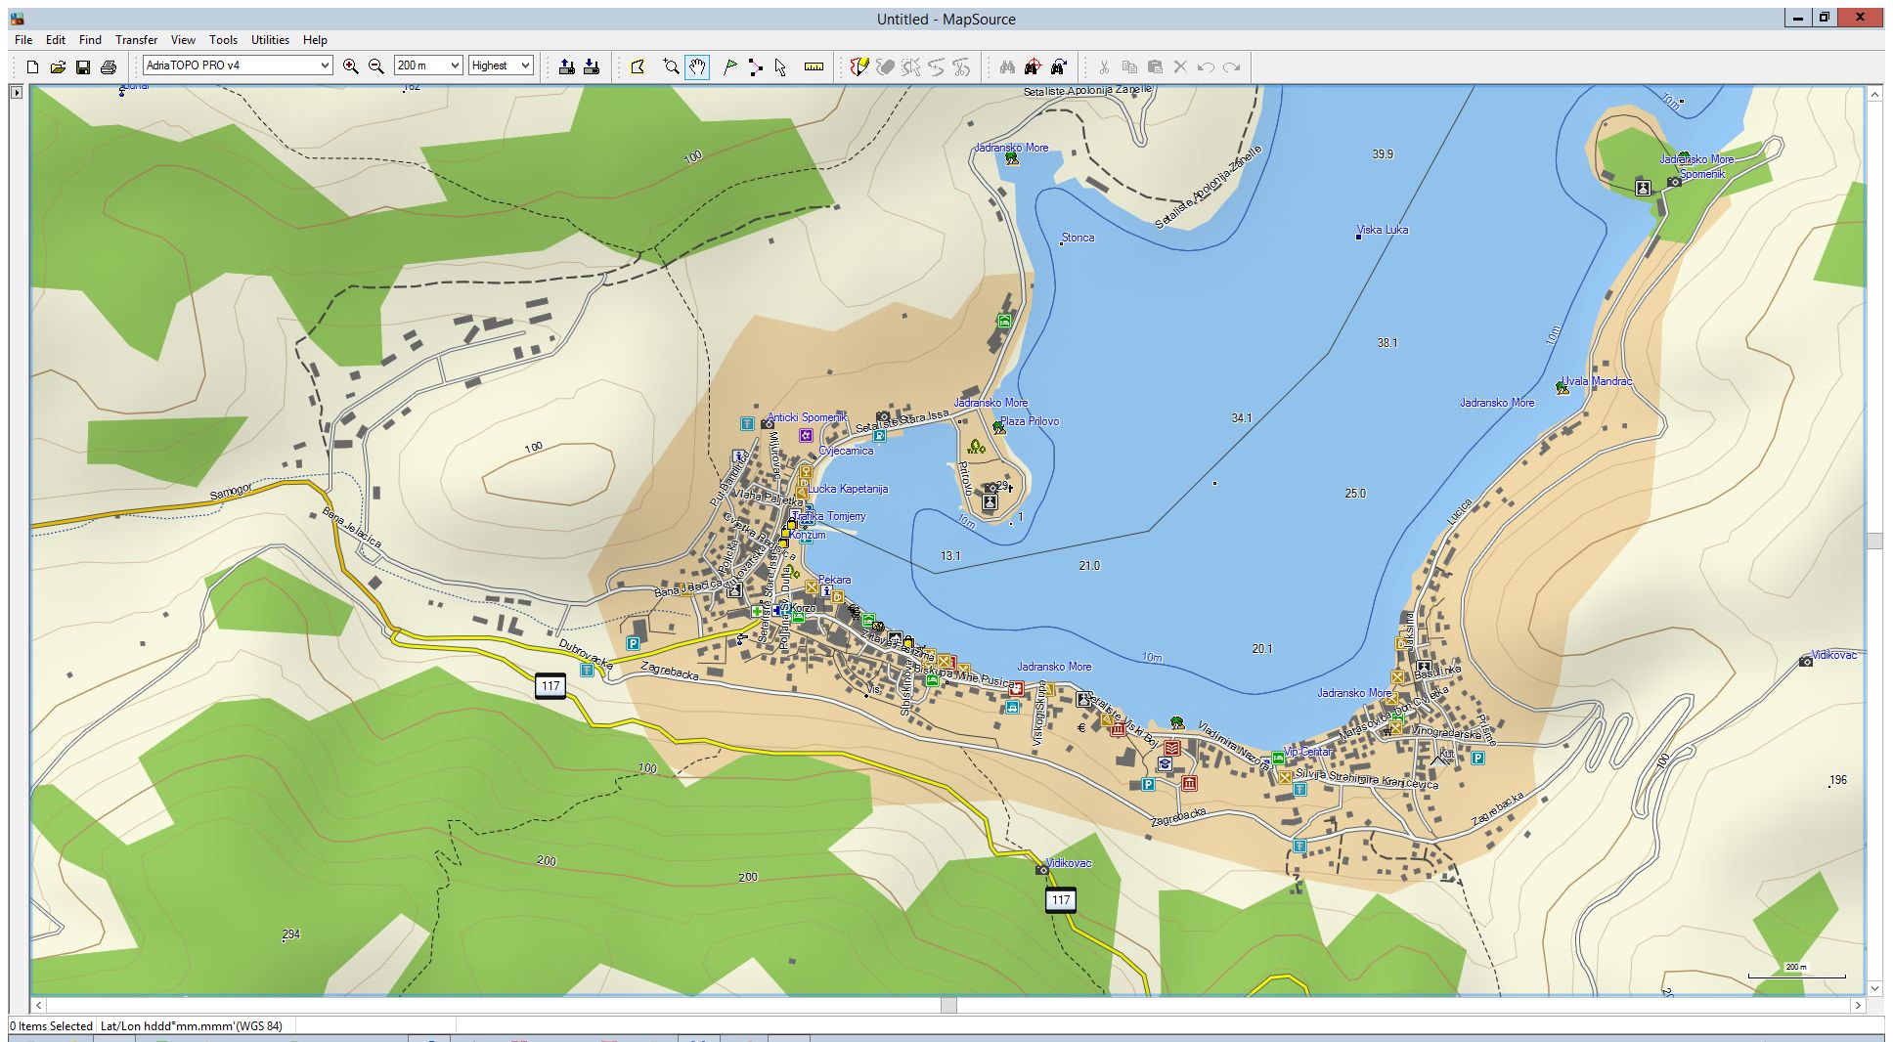Select the arrow Selection tool
This screenshot has height=1042, width=1893.
coord(780,66)
